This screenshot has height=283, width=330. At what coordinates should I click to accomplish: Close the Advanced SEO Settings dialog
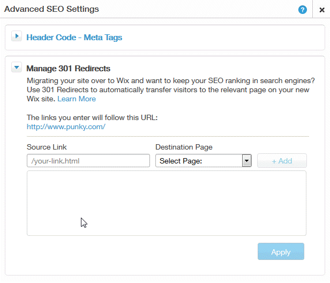321,10
